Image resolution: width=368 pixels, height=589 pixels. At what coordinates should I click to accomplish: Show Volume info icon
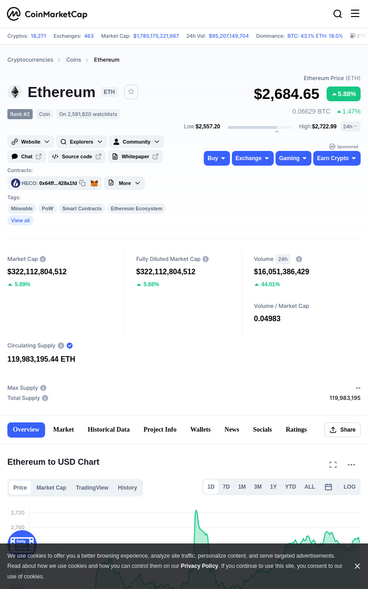tap(299, 259)
